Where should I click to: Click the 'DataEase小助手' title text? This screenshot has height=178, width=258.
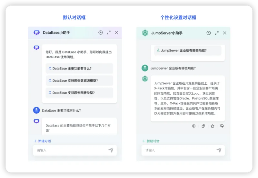[56, 33]
